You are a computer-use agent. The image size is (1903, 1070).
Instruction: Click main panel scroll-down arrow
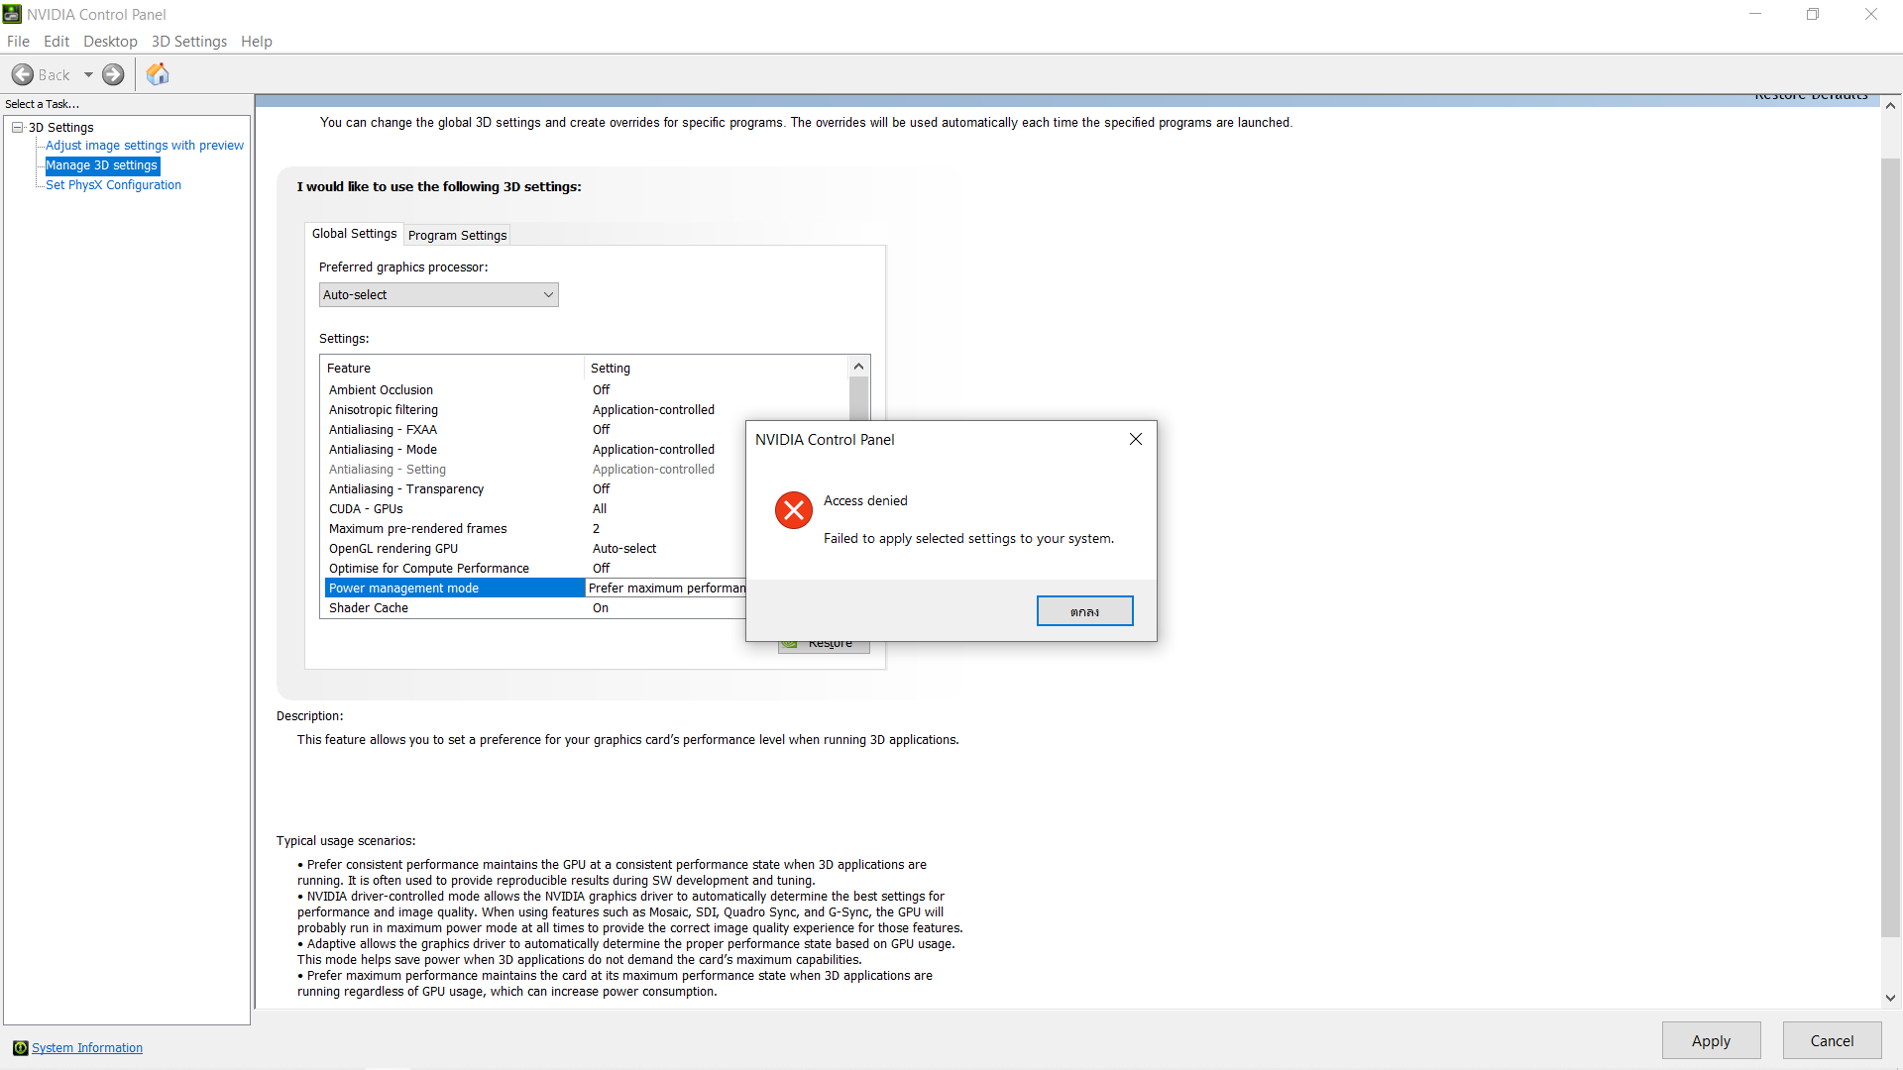[x=1890, y=999]
